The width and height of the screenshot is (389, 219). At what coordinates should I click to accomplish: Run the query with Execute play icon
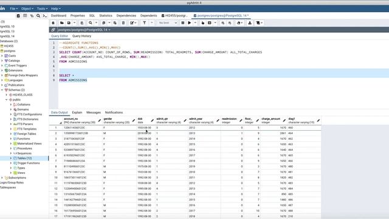click(190, 23)
